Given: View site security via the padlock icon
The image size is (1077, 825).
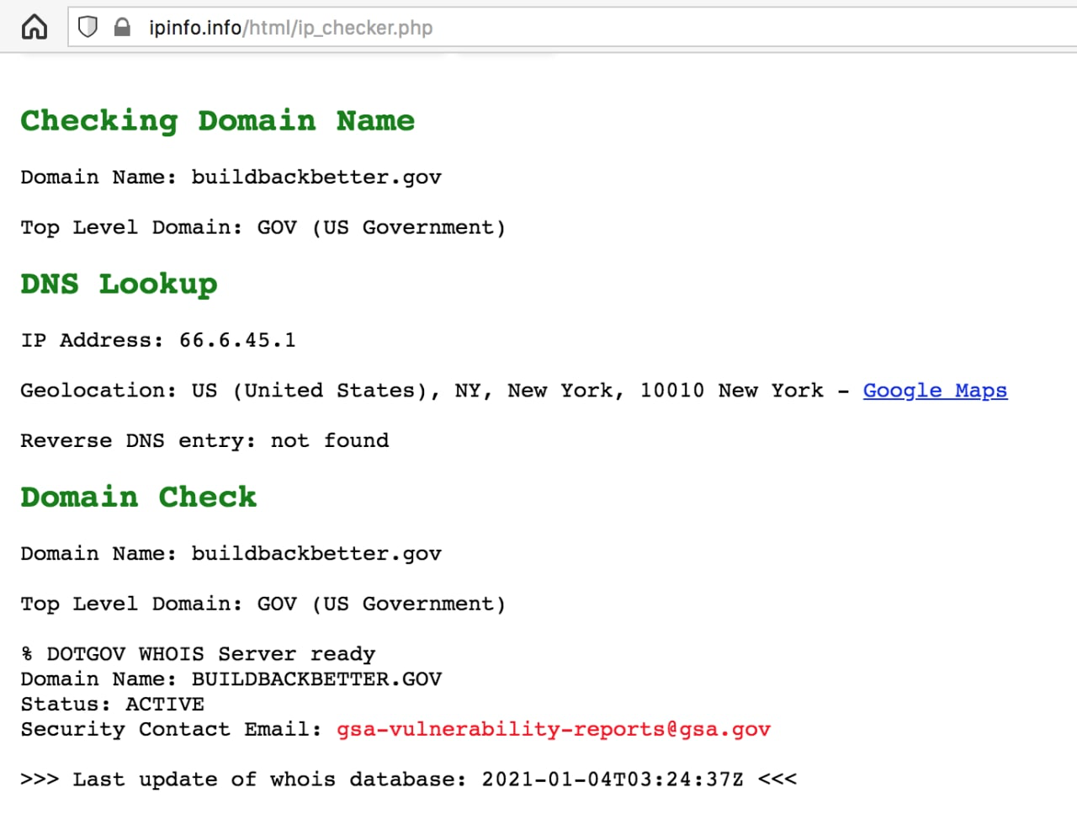Looking at the screenshot, I should (122, 27).
